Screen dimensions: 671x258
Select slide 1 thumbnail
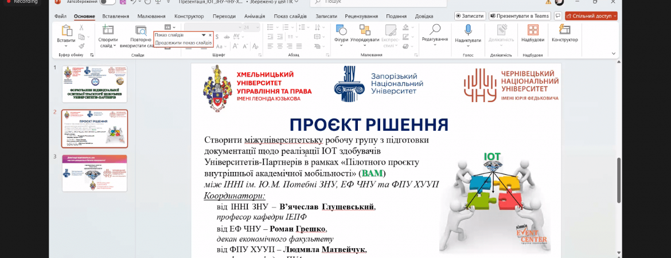coord(95,84)
